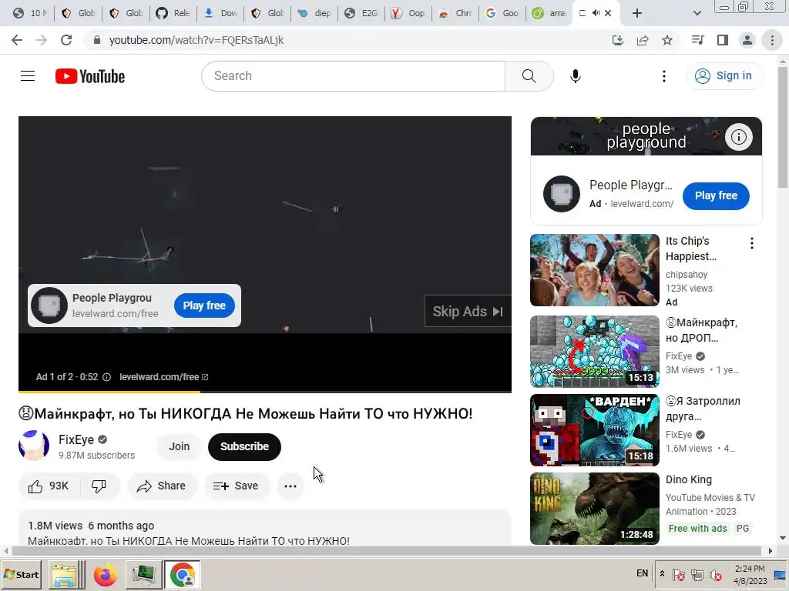
Task: Go back with browser back arrow
Action: (x=17, y=40)
